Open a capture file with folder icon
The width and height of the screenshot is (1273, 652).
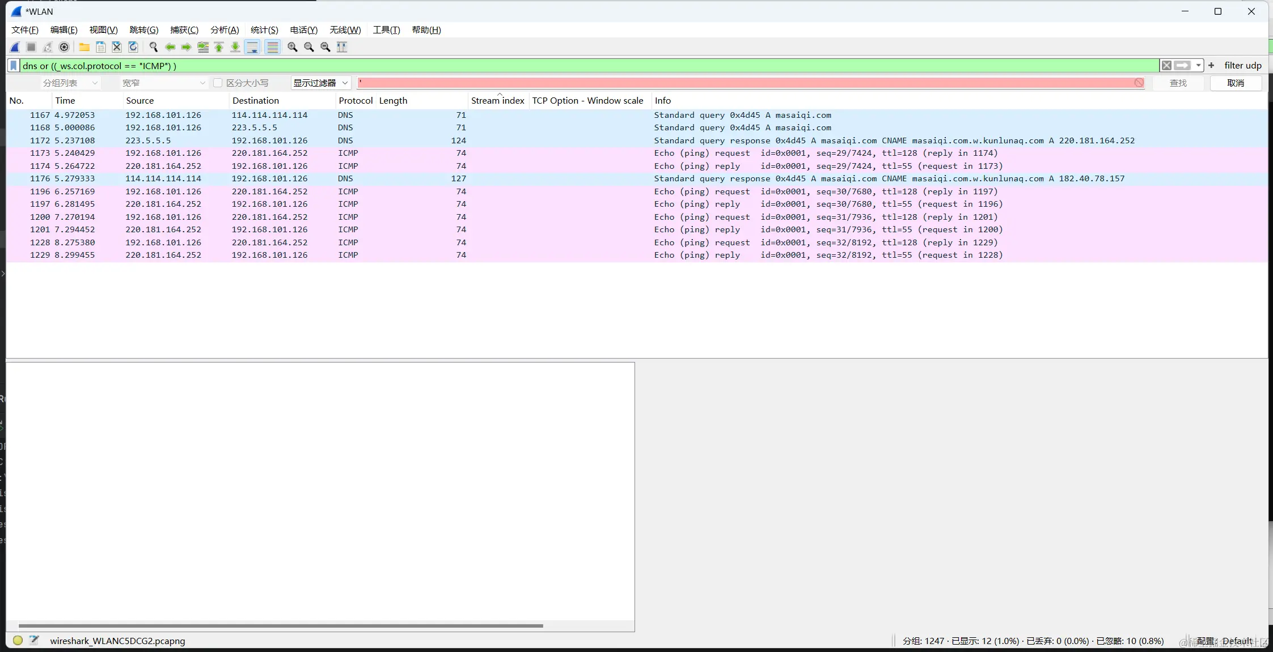[84, 47]
